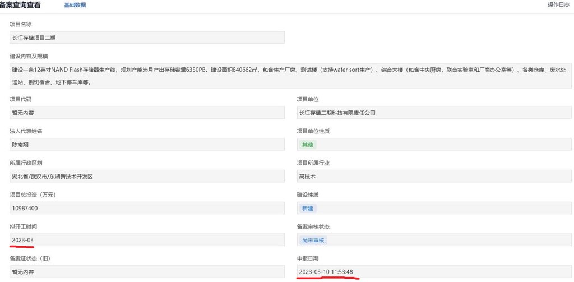
Task: Click the 项目总投资（万元） label
Action: tap(33, 195)
